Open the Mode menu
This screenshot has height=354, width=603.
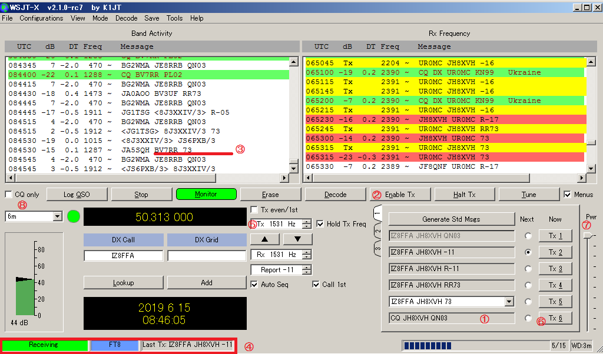[100, 18]
